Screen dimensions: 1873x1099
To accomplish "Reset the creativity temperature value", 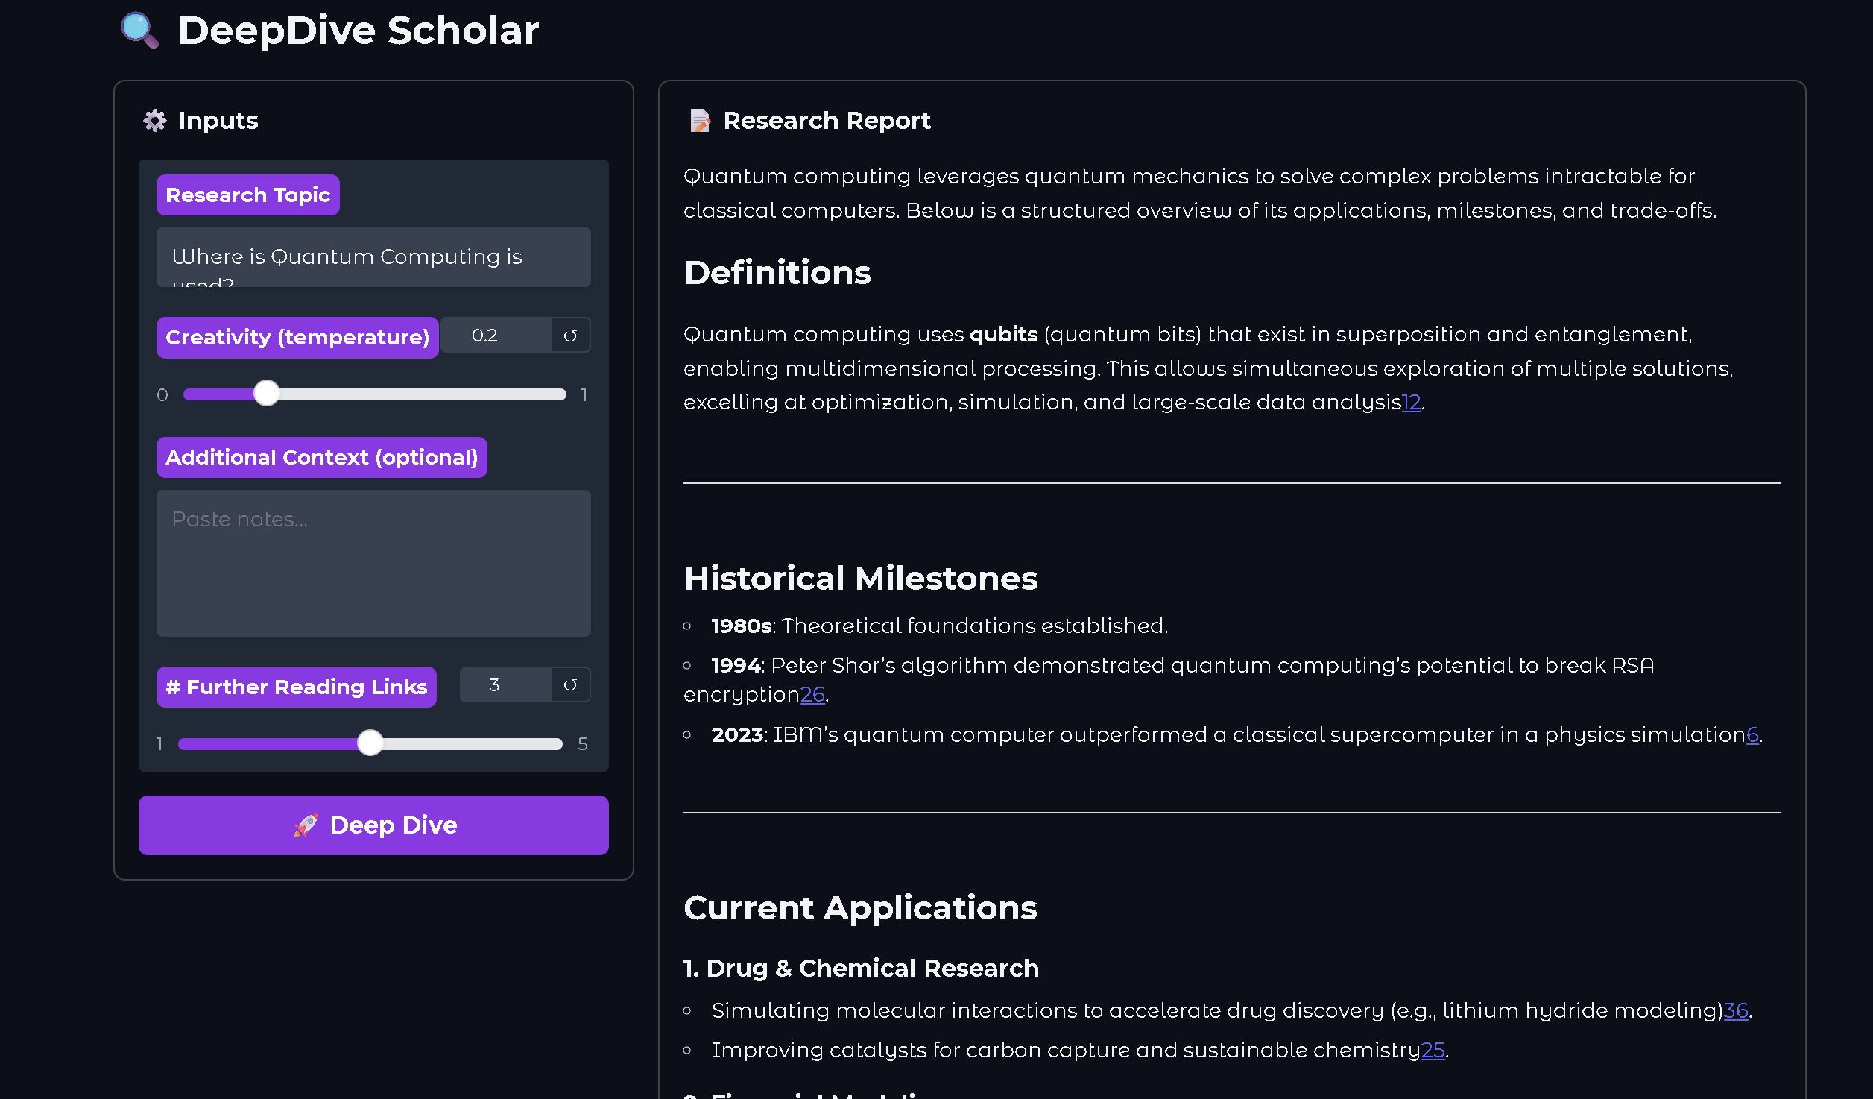I will click(570, 336).
